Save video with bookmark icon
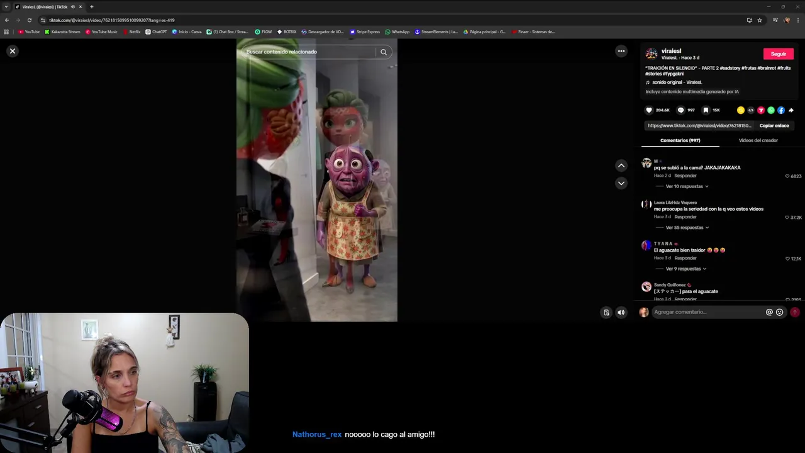The height and width of the screenshot is (453, 805). 706,110
